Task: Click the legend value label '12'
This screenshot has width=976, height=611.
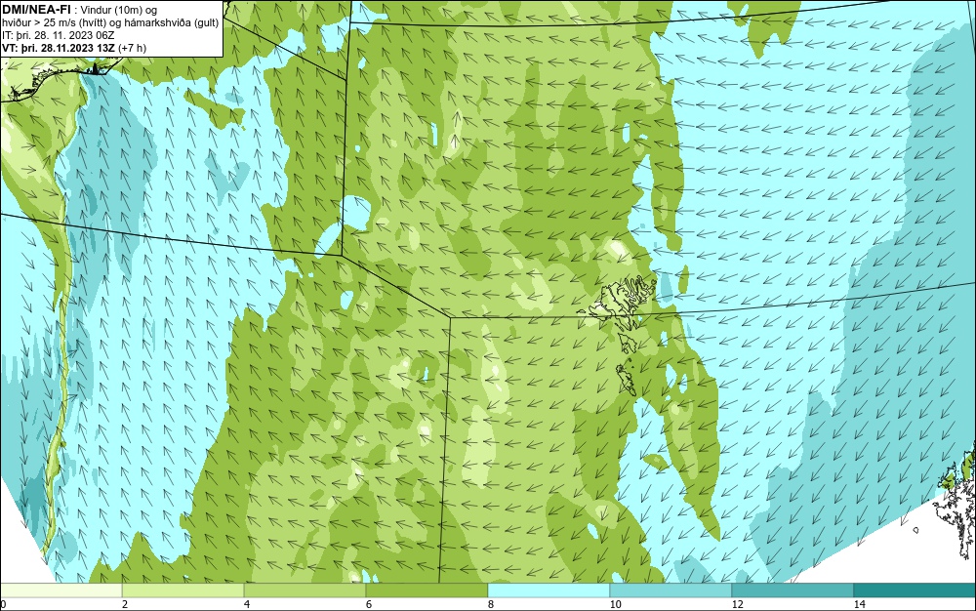Action: (x=737, y=604)
